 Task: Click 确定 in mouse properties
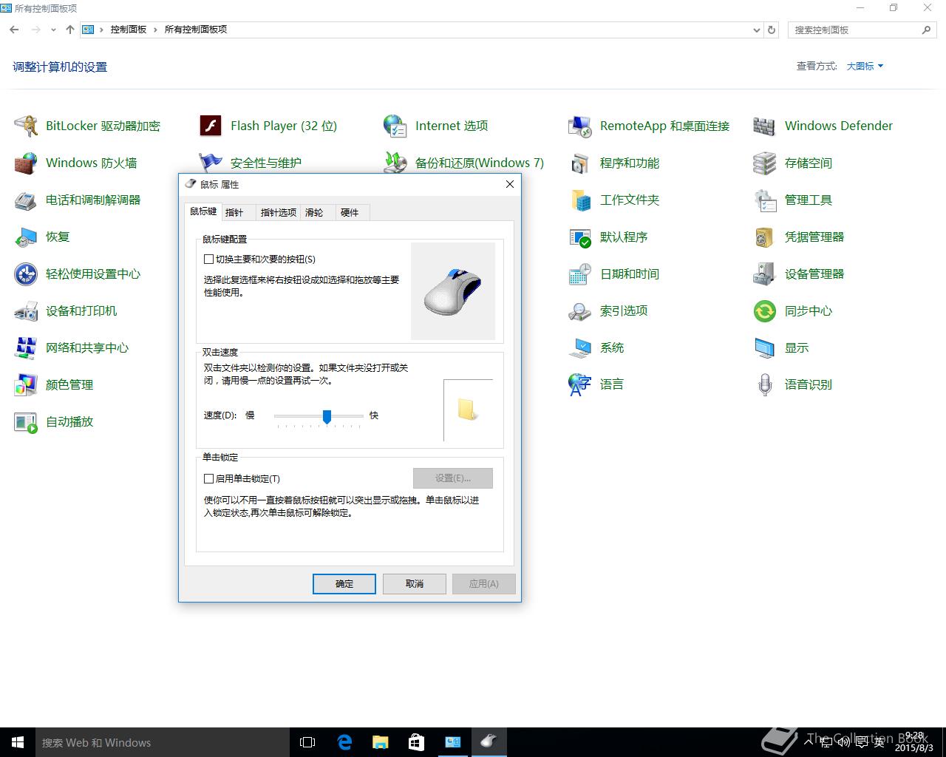pyautogui.click(x=344, y=584)
